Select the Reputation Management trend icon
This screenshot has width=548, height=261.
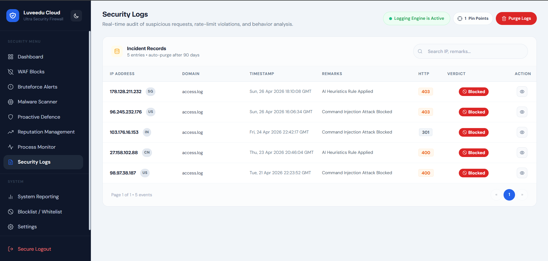pyautogui.click(x=11, y=132)
